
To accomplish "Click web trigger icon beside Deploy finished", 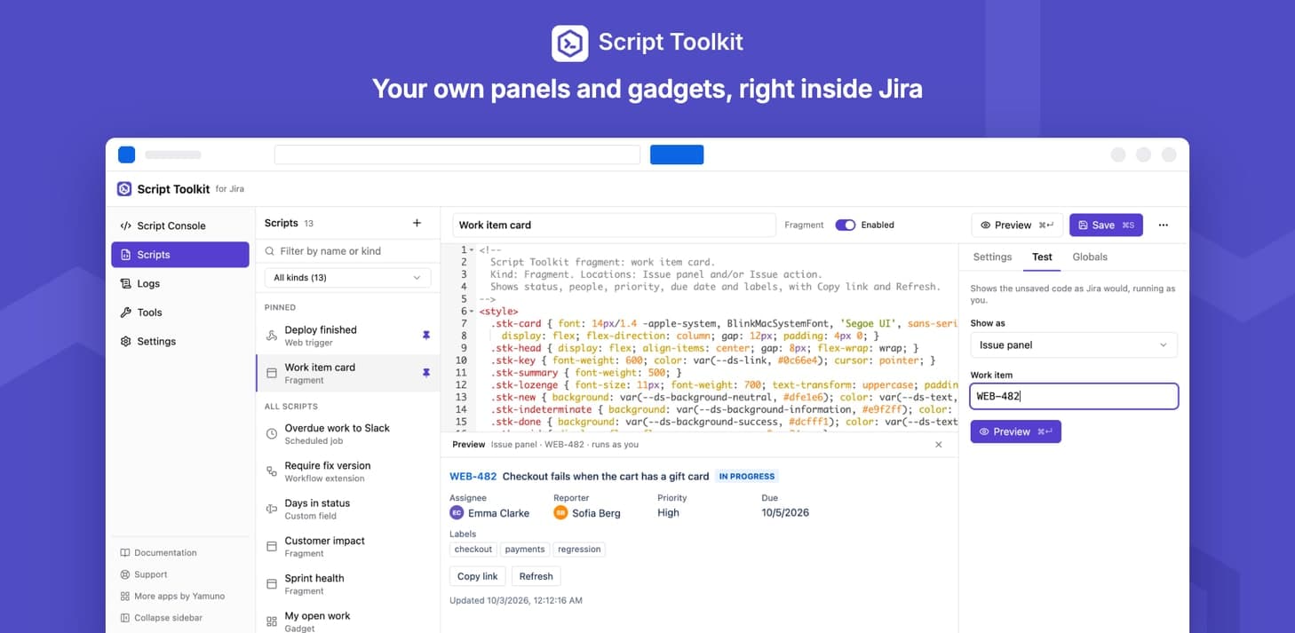I will (272, 336).
